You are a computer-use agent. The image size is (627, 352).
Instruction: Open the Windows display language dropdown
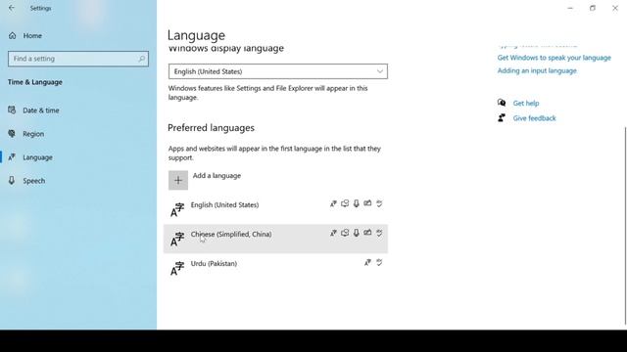pos(278,71)
